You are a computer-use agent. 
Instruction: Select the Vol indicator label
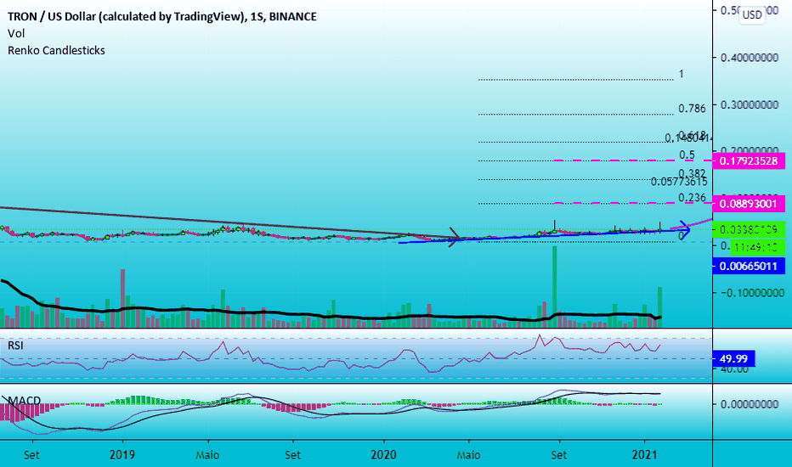[x=16, y=33]
